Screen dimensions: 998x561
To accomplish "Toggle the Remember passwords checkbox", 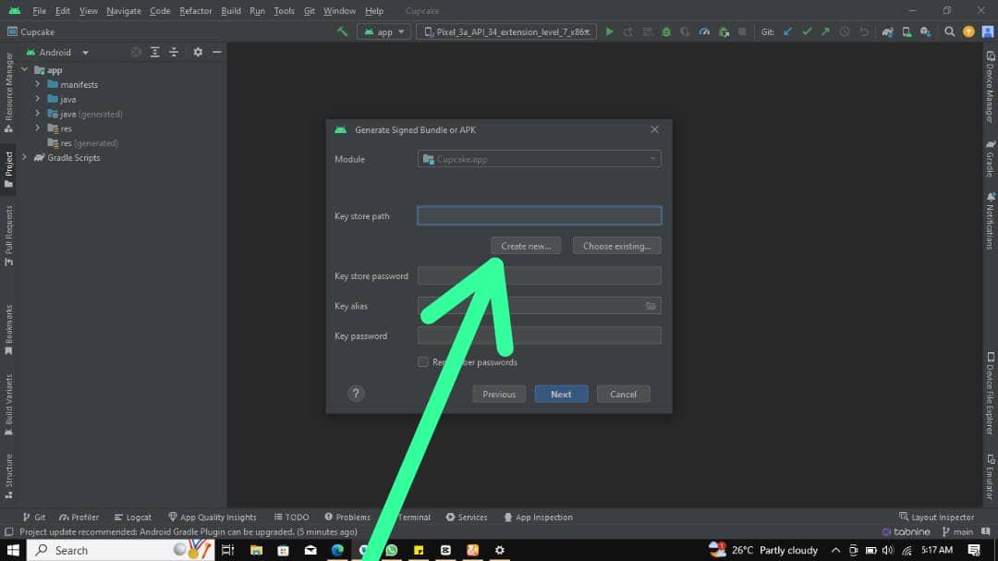I will click(x=422, y=361).
